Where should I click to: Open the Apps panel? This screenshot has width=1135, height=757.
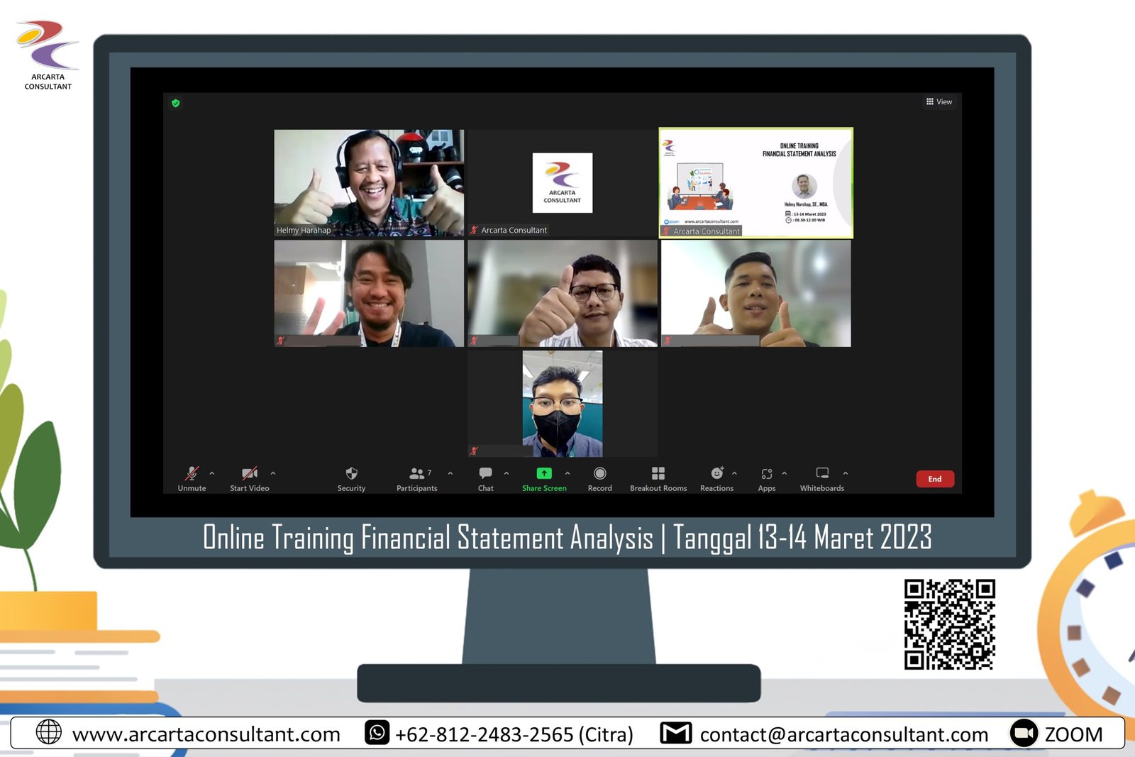[766, 474]
